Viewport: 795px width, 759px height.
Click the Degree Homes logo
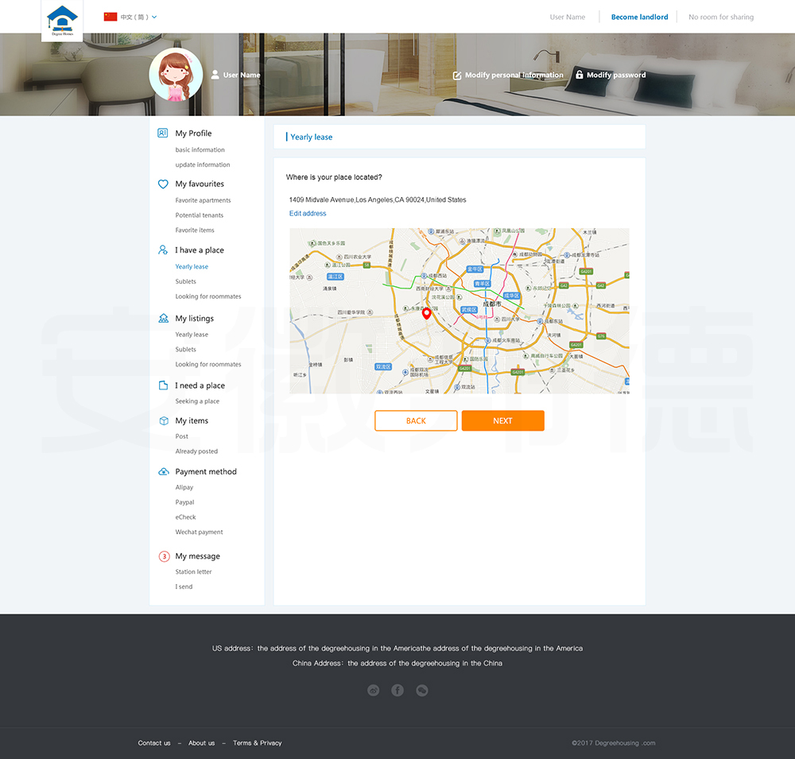[62, 20]
